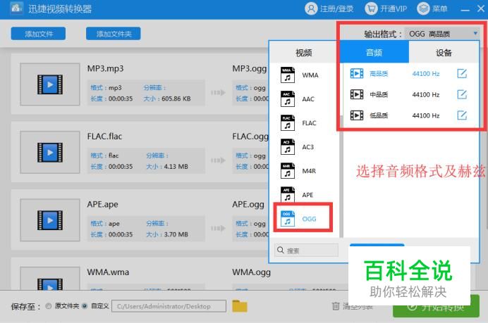This screenshot has width=488, height=323.
Task: Click the 菜单 stack icon
Action: pos(423,8)
